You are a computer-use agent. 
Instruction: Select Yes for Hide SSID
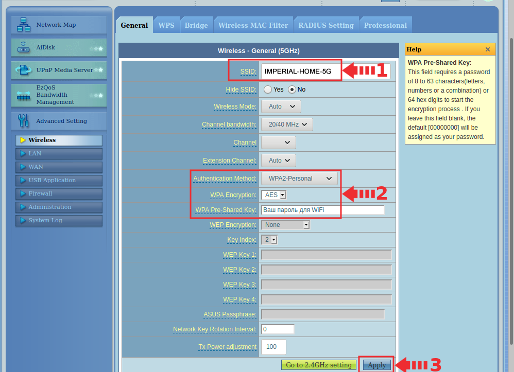(x=268, y=90)
